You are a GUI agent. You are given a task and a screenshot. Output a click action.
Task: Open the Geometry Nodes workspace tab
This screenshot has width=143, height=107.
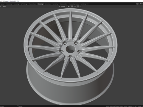(74, 4)
